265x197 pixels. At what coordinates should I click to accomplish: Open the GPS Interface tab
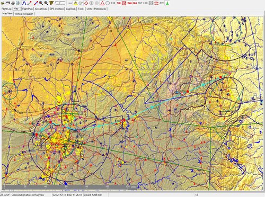(57, 9)
